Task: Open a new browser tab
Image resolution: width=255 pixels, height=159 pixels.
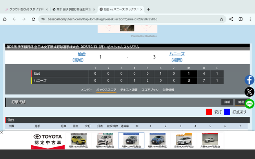Action: [148, 9]
